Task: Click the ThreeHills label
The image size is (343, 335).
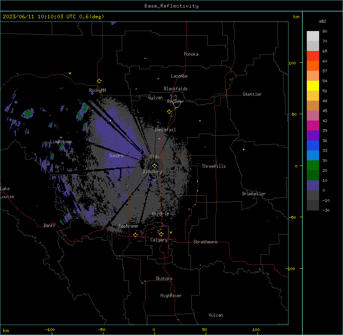Action: 214,166
